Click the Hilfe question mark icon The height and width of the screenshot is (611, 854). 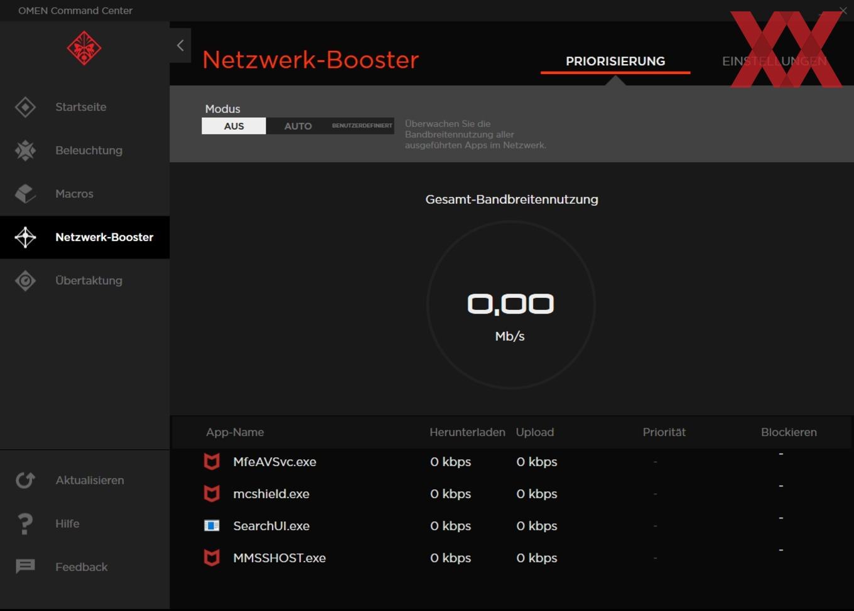click(x=25, y=524)
